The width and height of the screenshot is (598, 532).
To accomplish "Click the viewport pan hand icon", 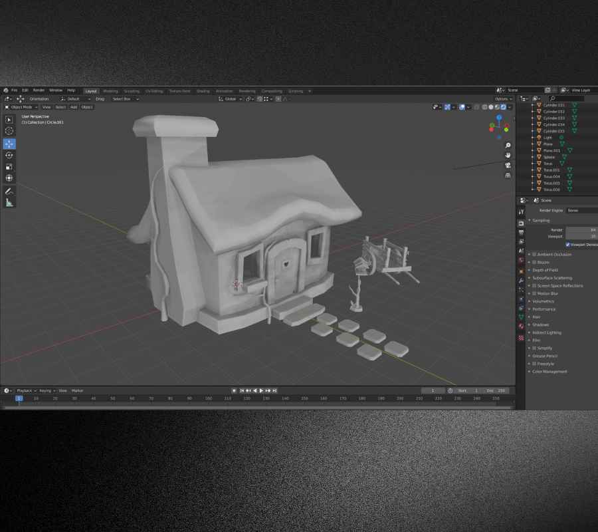I will pyautogui.click(x=508, y=156).
